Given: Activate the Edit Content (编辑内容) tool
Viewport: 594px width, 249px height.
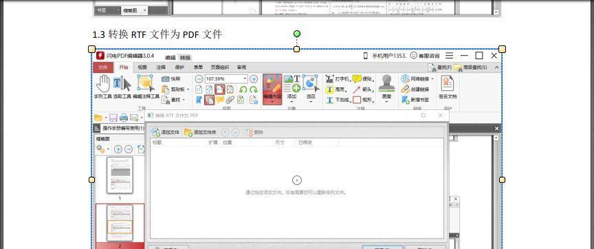Looking at the screenshot, I should pyautogui.click(x=272, y=89).
